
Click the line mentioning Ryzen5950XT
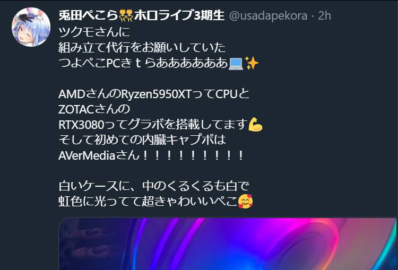154,94
